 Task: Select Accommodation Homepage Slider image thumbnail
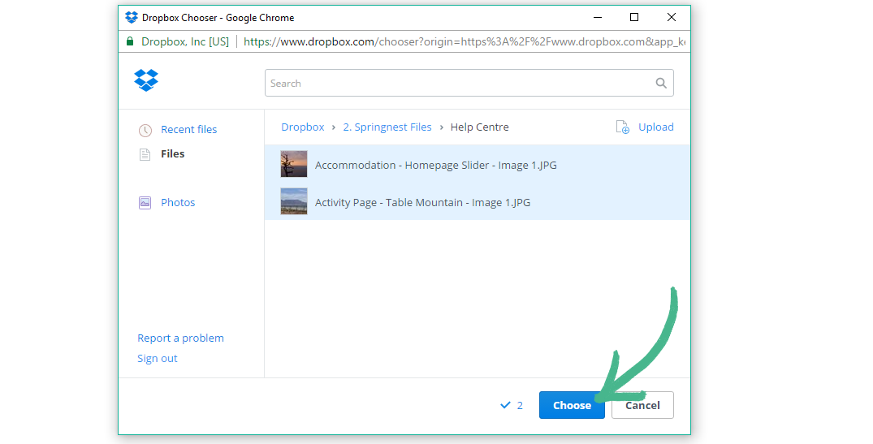[x=294, y=165]
